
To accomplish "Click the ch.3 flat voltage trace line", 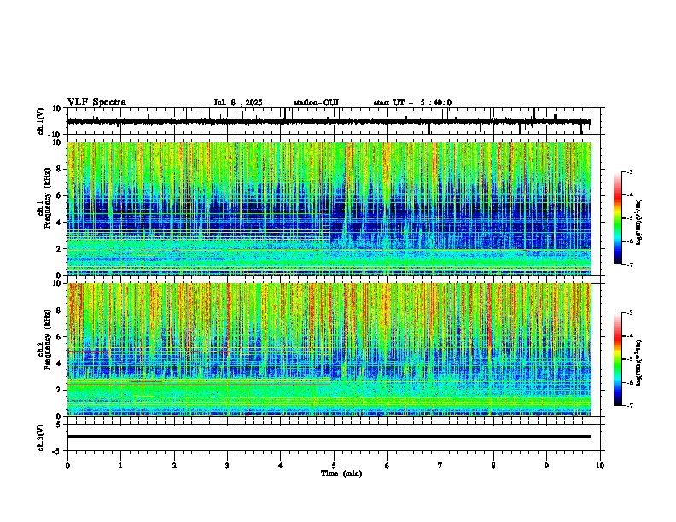I will point(329,437).
